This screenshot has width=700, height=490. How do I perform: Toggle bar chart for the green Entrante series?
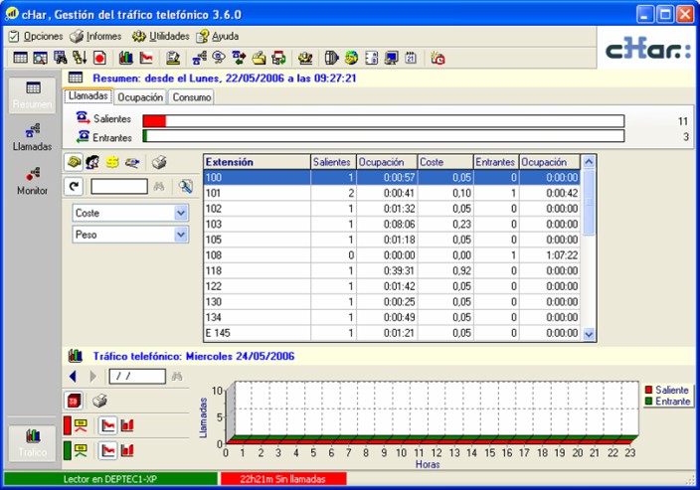(x=127, y=450)
